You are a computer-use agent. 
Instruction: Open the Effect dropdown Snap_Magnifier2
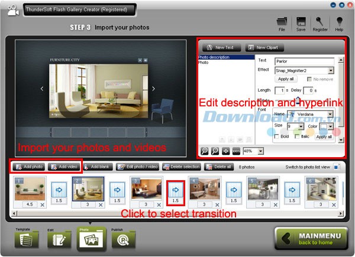tap(304, 70)
